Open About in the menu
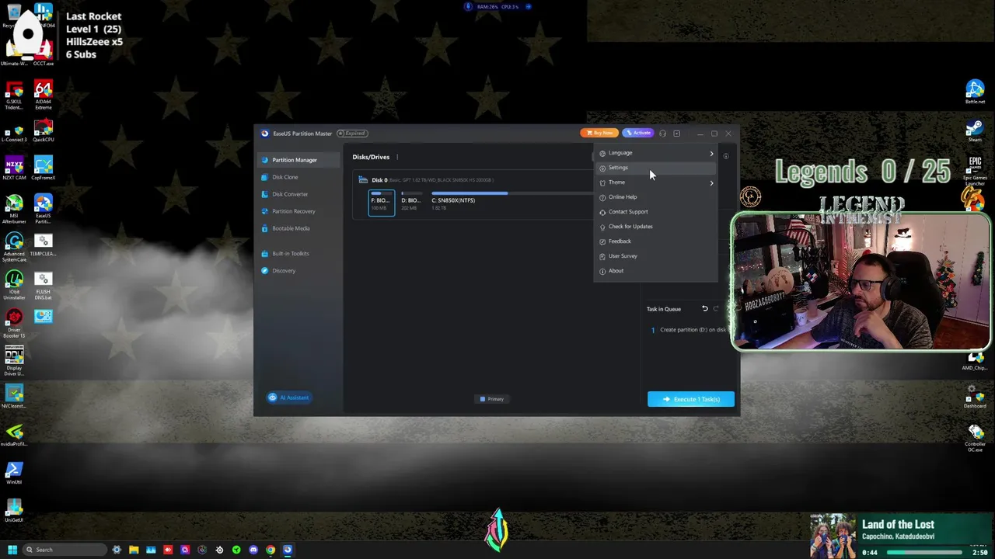Image resolution: width=995 pixels, height=559 pixels. click(x=655, y=271)
